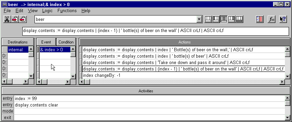Select the layout icon with bottom pane shaded
The height and width of the screenshot is (122, 292).
[239, 19]
